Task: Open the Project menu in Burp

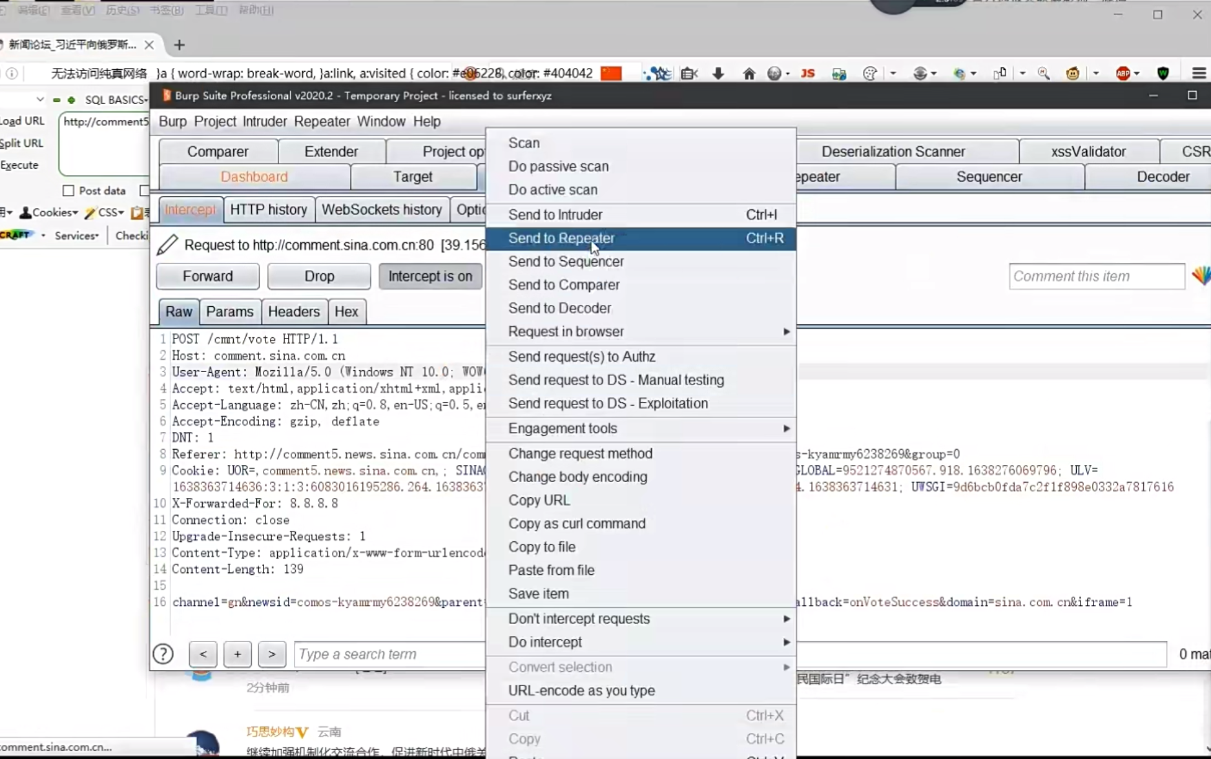Action: (x=215, y=121)
